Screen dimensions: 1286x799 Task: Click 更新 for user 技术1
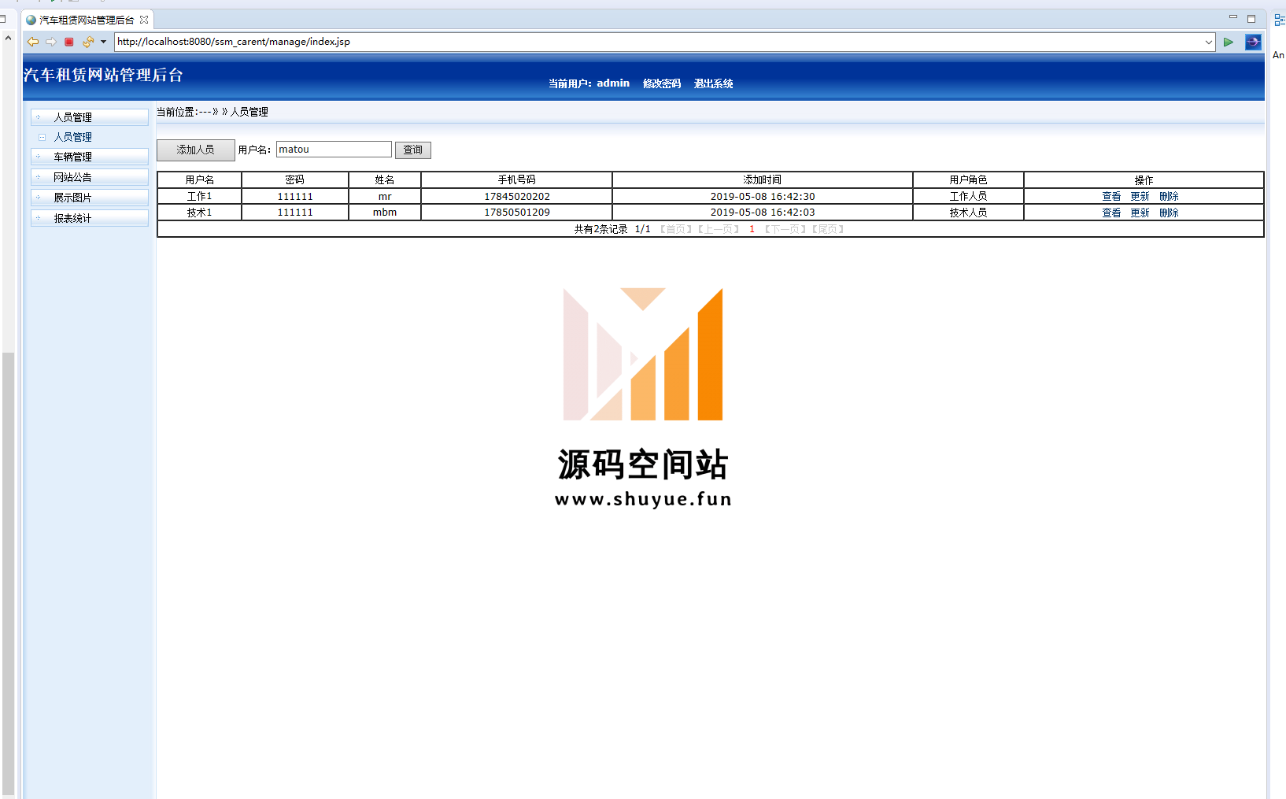1140,213
